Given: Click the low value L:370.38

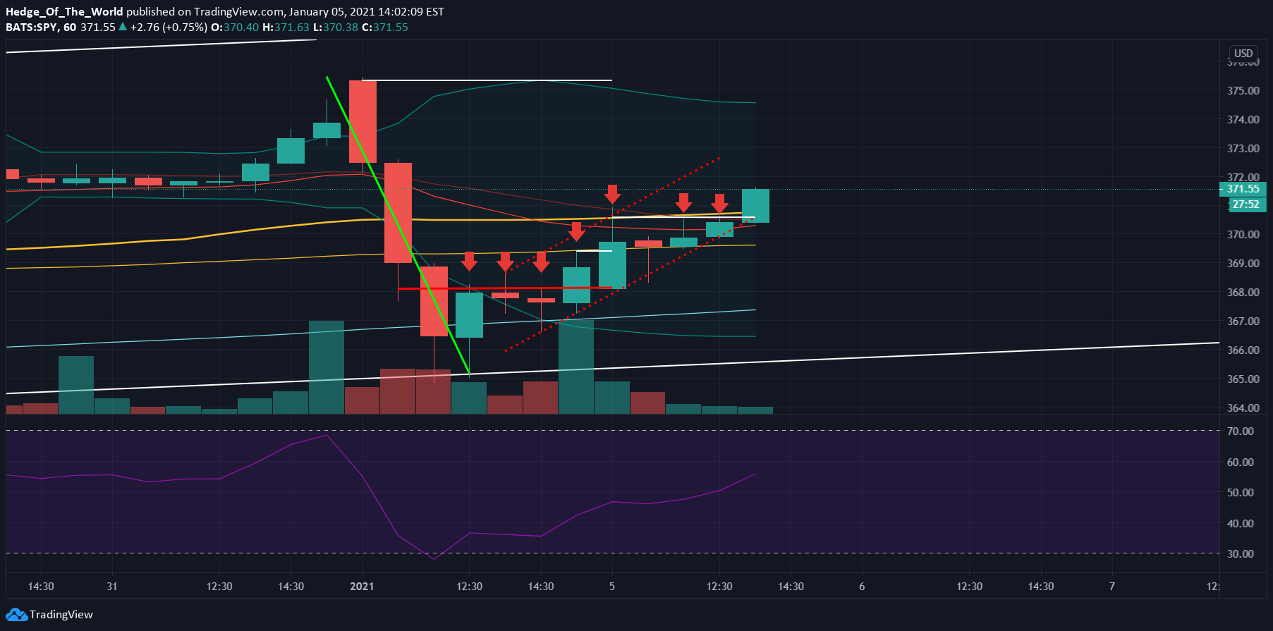Looking at the screenshot, I should [x=336, y=27].
